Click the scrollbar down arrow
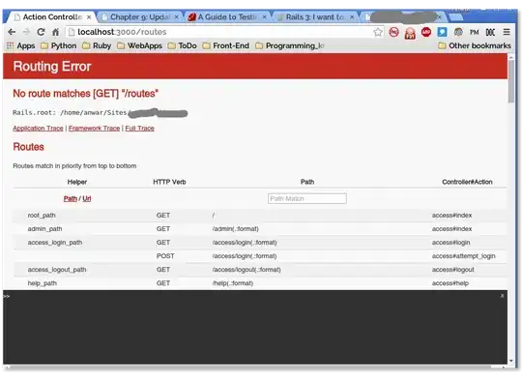The width and height of the screenshot is (522, 379). [511, 361]
